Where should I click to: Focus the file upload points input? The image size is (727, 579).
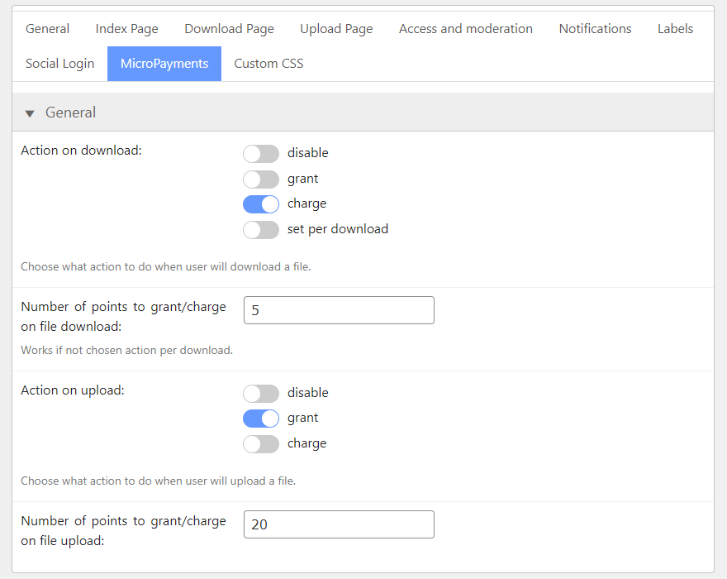pos(339,524)
